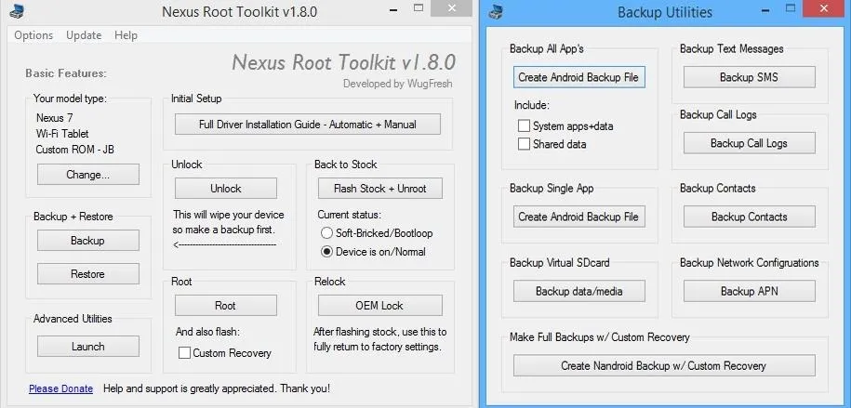Screen dimensions: 851x408
Task: Open the Options menu
Action: (33, 35)
